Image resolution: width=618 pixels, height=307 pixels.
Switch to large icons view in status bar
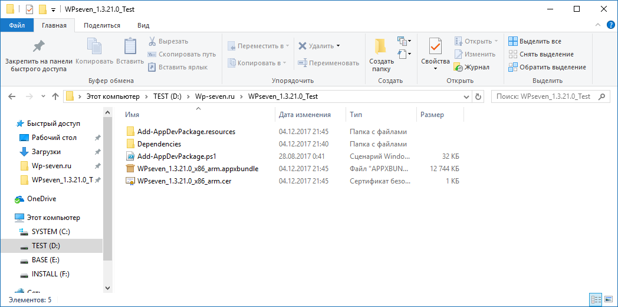[607, 300]
